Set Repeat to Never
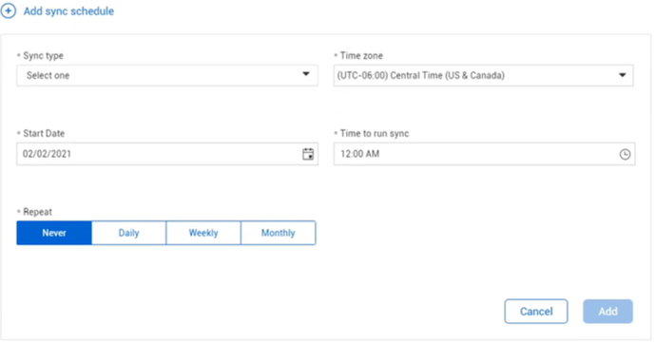The image size is (655, 343). point(54,233)
